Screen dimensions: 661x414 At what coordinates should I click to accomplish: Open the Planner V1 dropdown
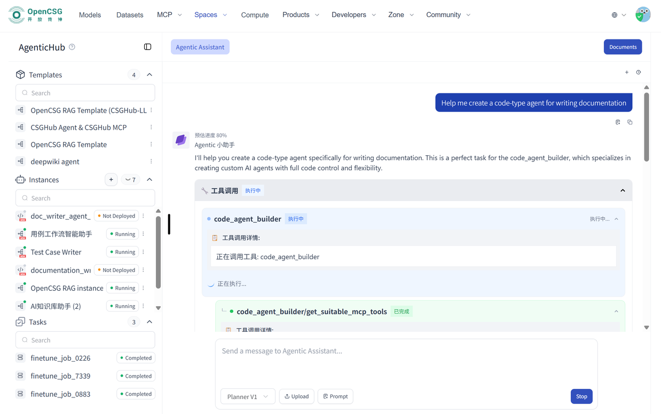tap(248, 396)
